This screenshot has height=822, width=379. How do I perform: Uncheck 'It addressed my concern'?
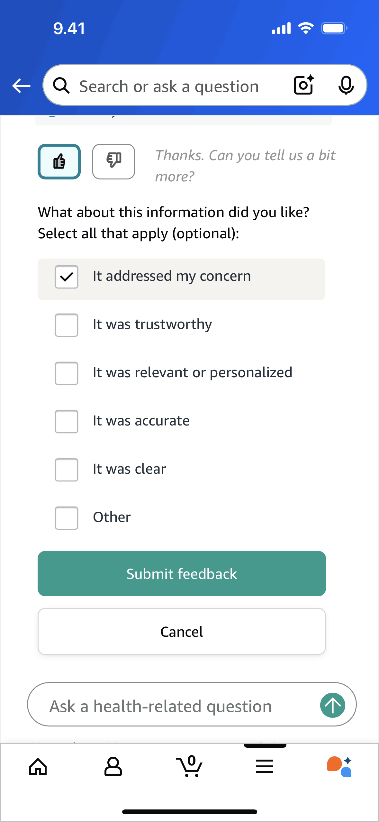click(67, 277)
